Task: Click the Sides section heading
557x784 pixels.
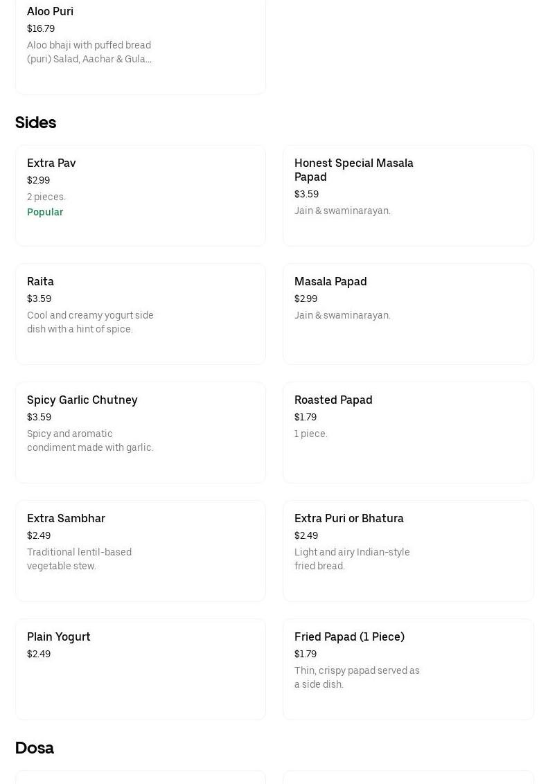Action: coord(35,123)
